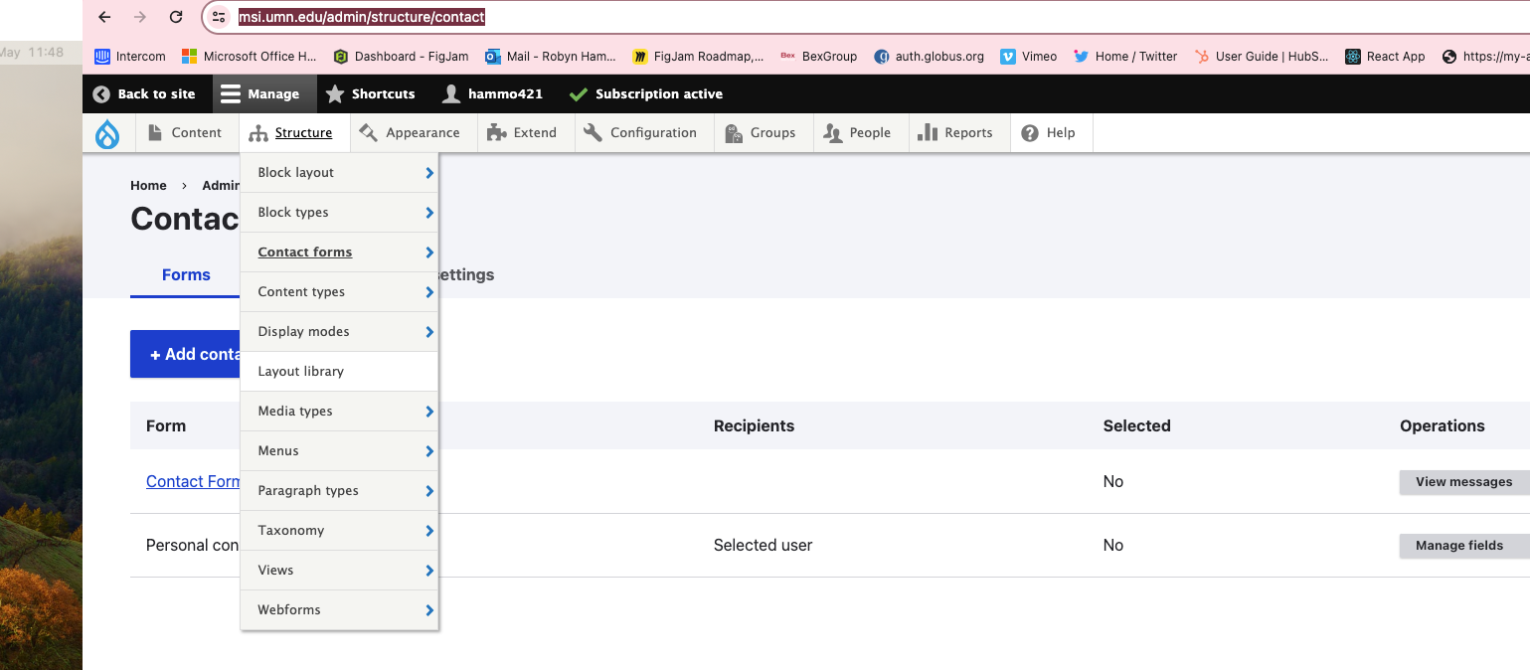The image size is (1530, 670).
Task: Click the Back to site arrow icon
Action: (x=101, y=94)
